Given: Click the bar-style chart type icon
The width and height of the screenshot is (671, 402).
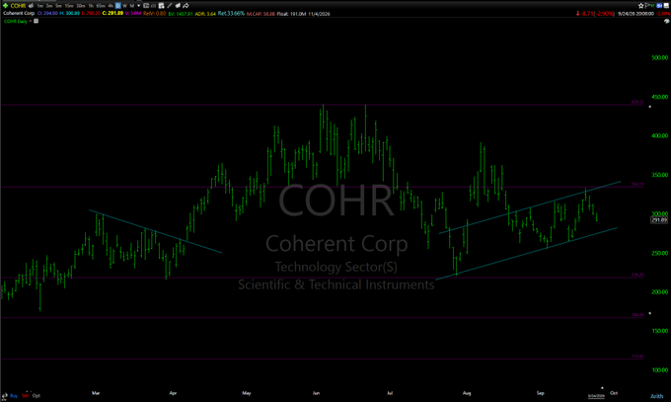Looking at the screenshot, I should [x=154, y=6].
